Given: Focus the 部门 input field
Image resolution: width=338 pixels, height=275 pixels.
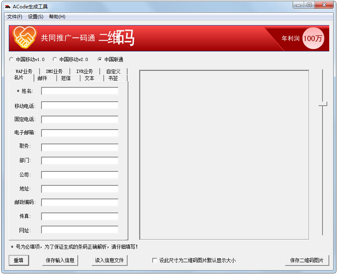Looking at the screenshot, I should pos(80,161).
